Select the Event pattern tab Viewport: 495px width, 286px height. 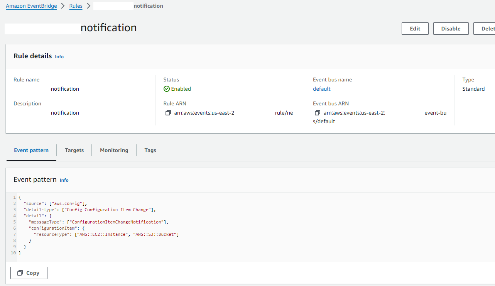coord(31,150)
